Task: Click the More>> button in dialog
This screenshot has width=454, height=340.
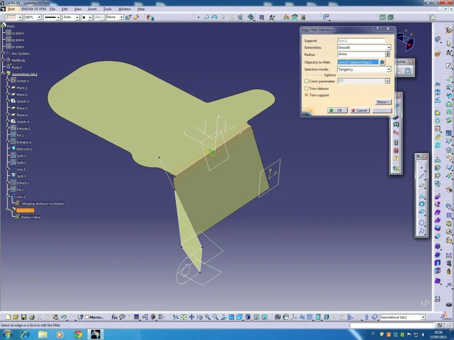Action: pyautogui.click(x=383, y=102)
